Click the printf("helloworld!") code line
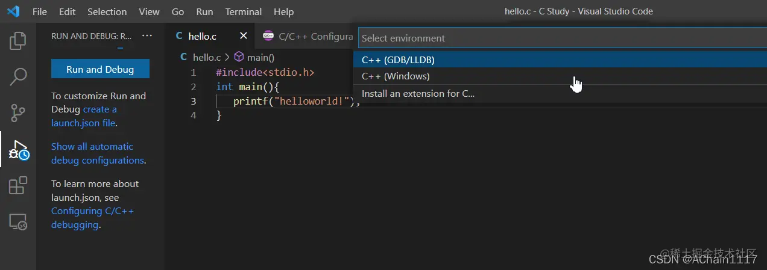The height and width of the screenshot is (270, 767). pos(296,101)
